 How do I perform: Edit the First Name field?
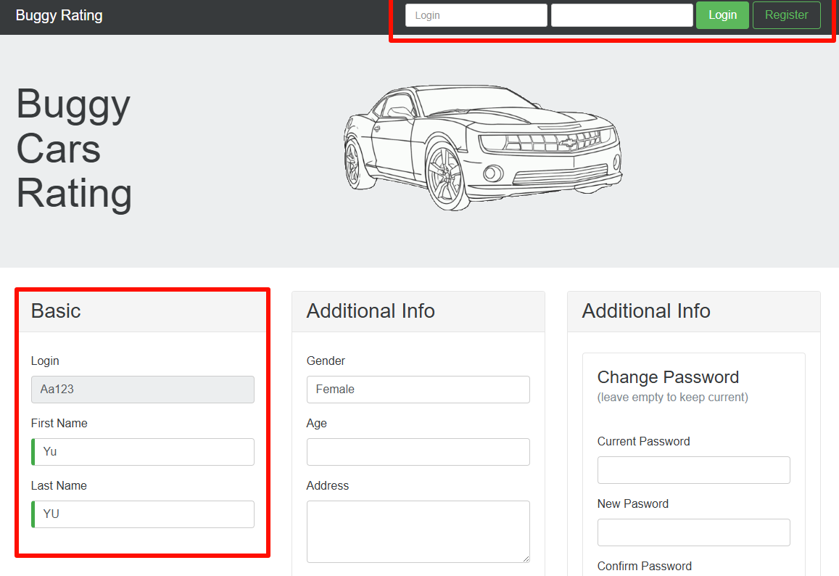pyautogui.click(x=142, y=452)
